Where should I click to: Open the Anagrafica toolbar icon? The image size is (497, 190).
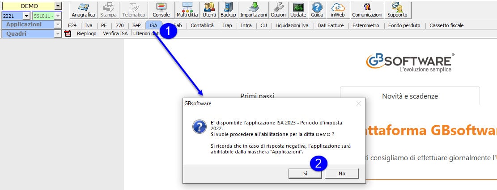[84, 10]
